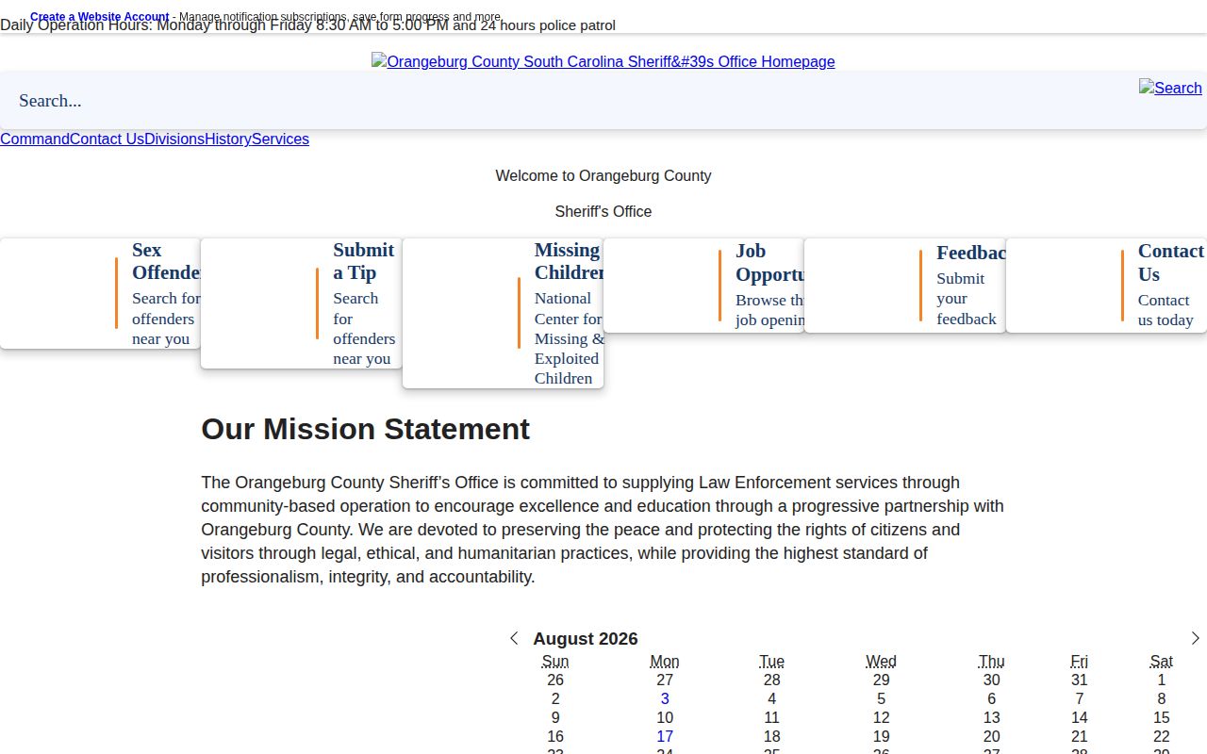Click the Sat column header
Screen dimensions: 1207x754
(x=1161, y=662)
